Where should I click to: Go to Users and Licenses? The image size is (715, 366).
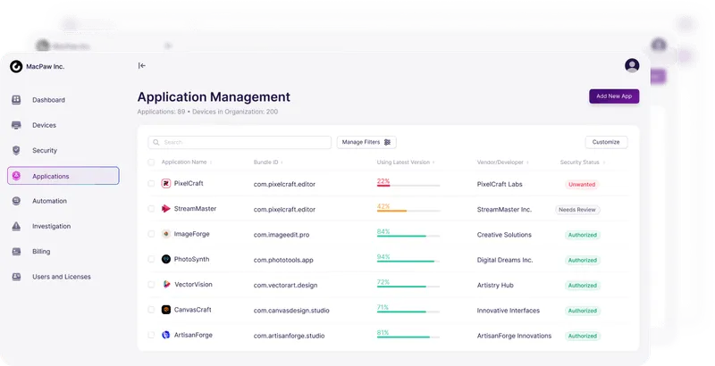(63, 277)
